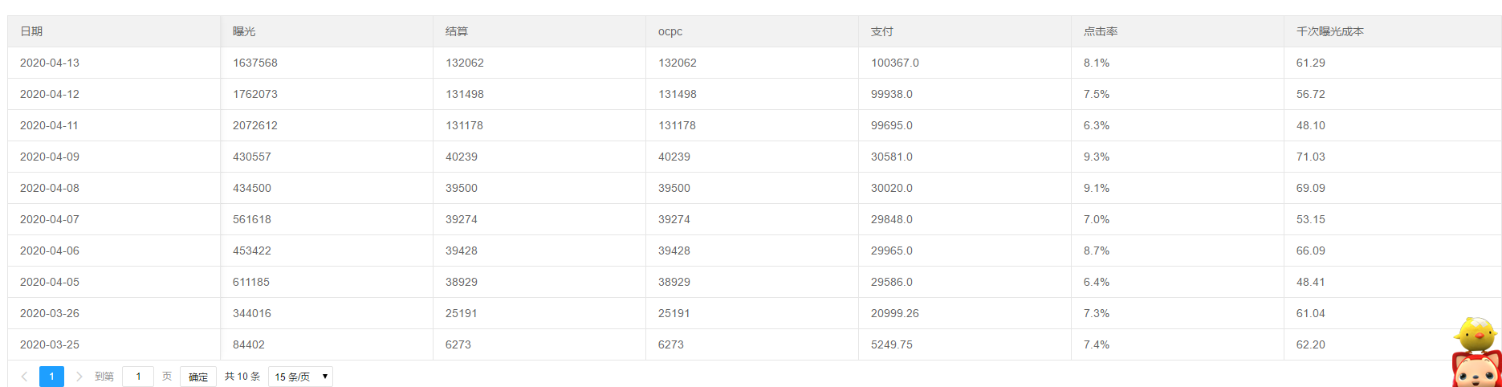This screenshot has width=1502, height=387.
Task: Click the previous page arrow
Action: coord(25,377)
